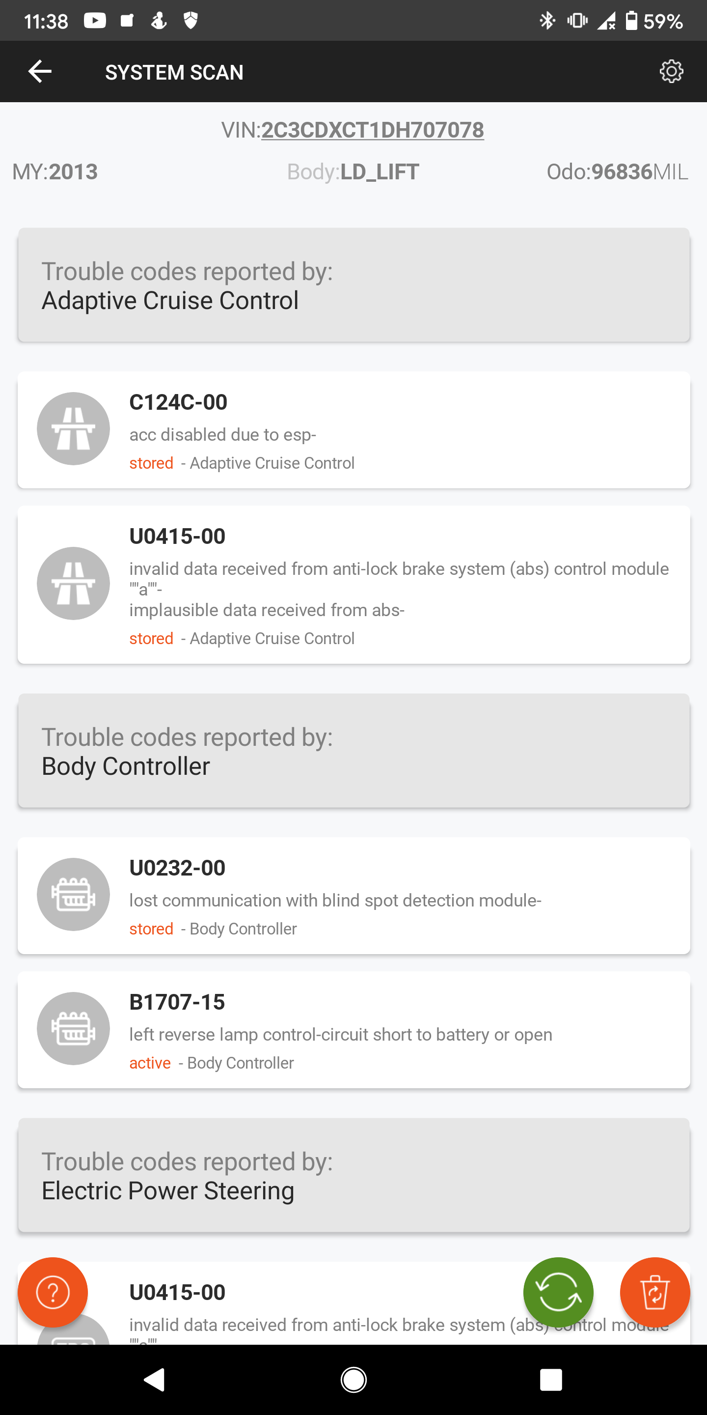
Task: Open the C124C-00 trouble code entry
Action: tap(384, 430)
